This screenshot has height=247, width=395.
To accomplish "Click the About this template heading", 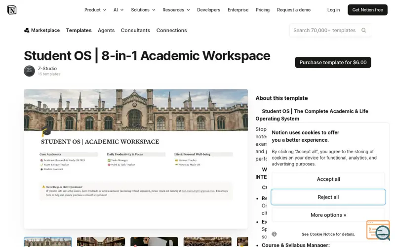I will click(281, 98).
